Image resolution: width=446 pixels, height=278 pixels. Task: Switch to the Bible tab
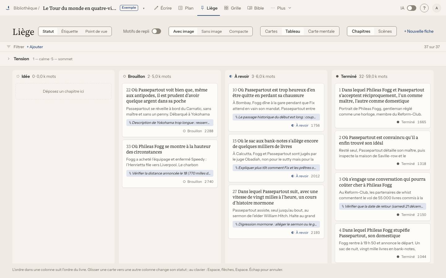(256, 8)
